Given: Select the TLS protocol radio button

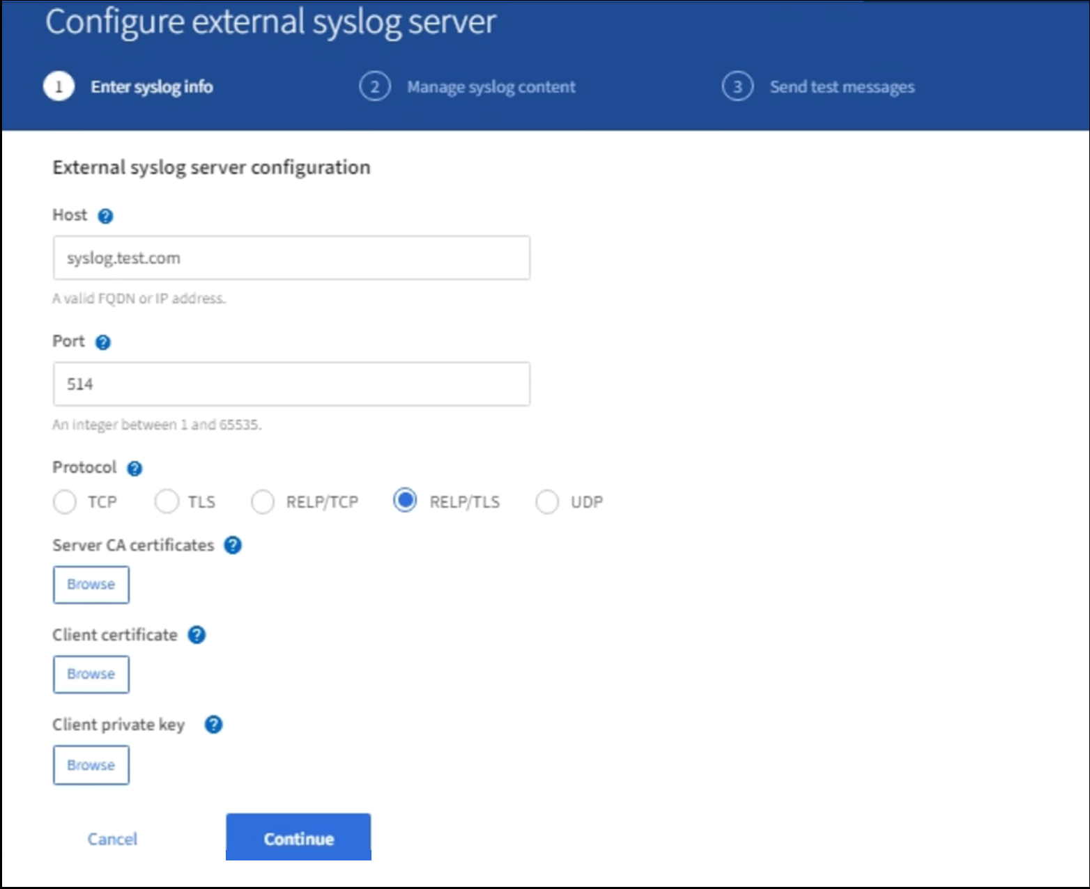Looking at the screenshot, I should click(167, 501).
